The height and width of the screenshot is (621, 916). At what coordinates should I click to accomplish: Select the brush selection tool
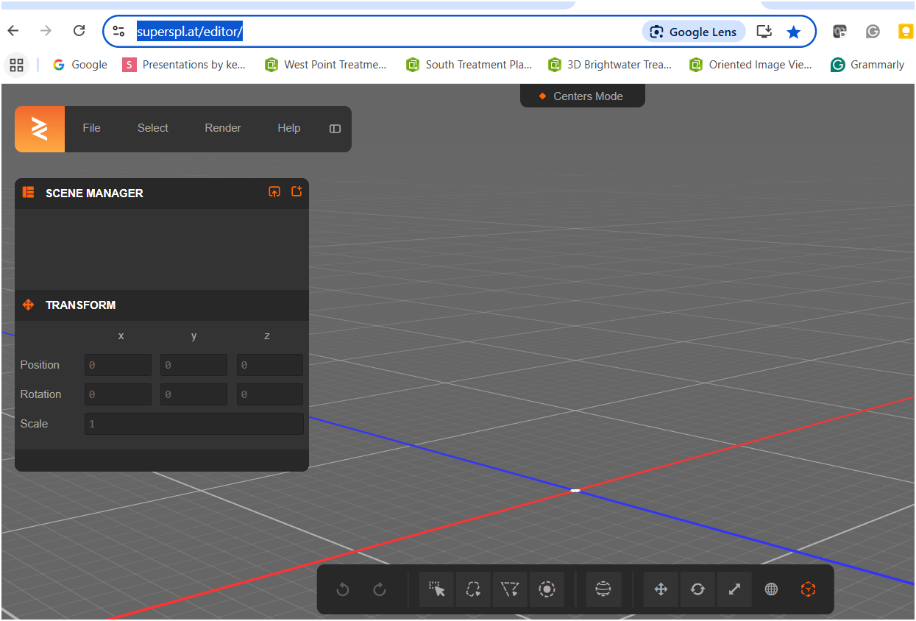coord(547,589)
